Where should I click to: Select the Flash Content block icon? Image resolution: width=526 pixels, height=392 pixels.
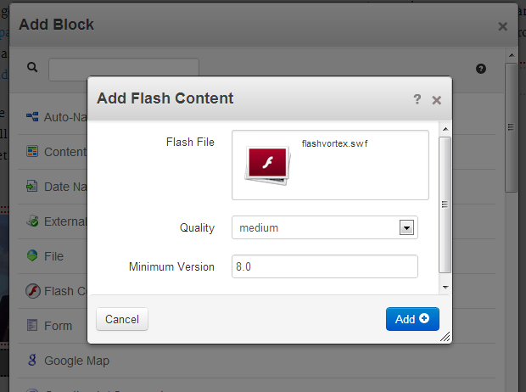tap(32, 291)
